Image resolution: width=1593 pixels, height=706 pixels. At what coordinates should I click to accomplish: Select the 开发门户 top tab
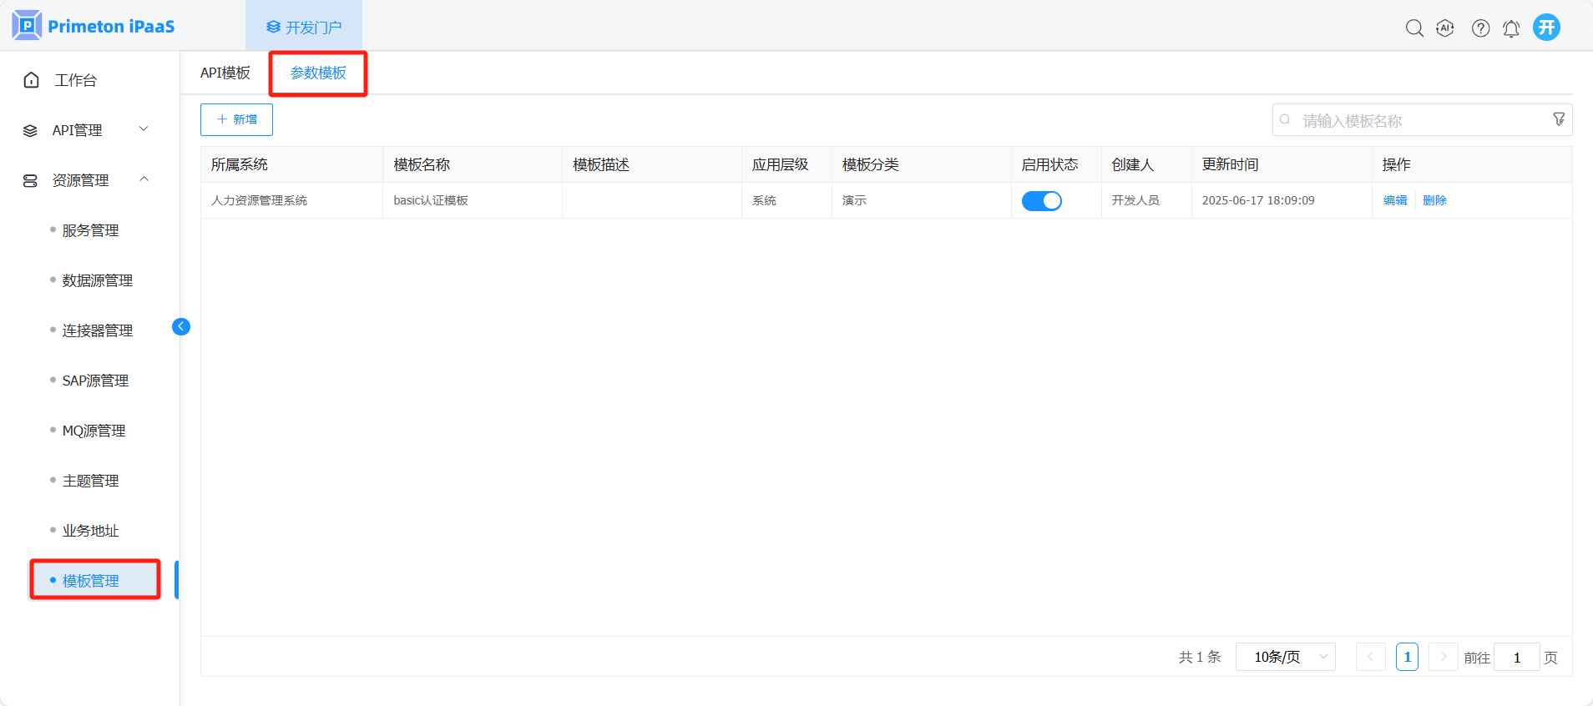(304, 28)
